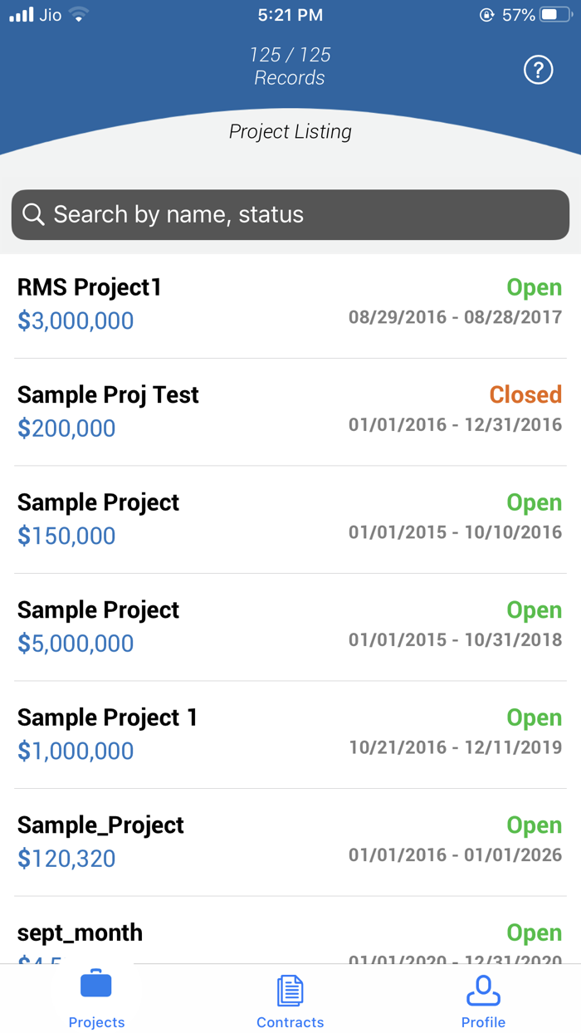Screen dimensions: 581x1033
Task: Tap the battery indicator icon
Action: (x=554, y=14)
